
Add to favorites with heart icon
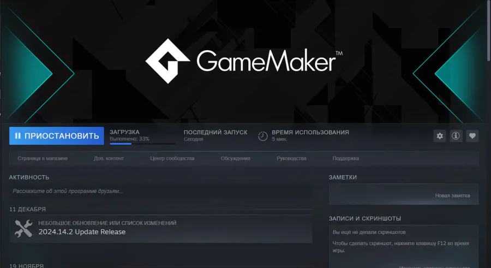coord(472,136)
